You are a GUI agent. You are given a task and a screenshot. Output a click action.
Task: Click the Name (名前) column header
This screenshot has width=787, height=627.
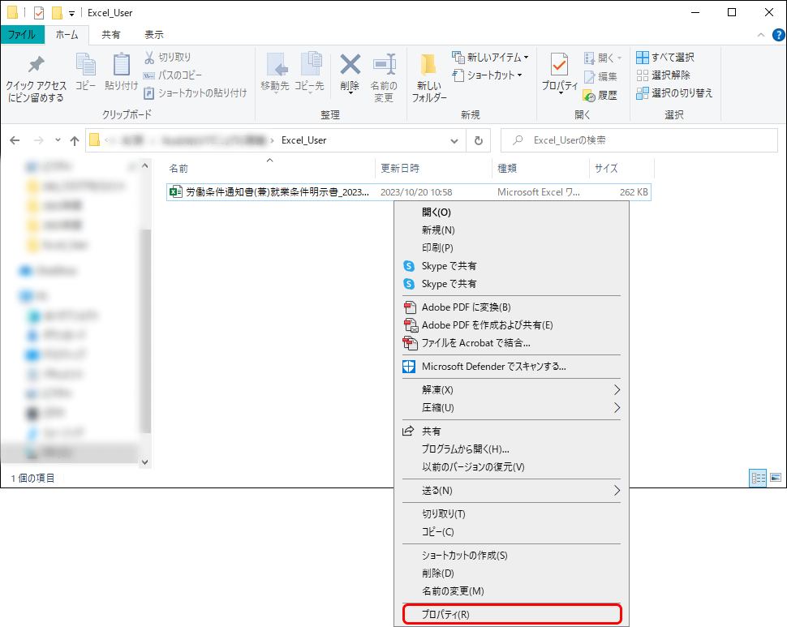point(178,169)
